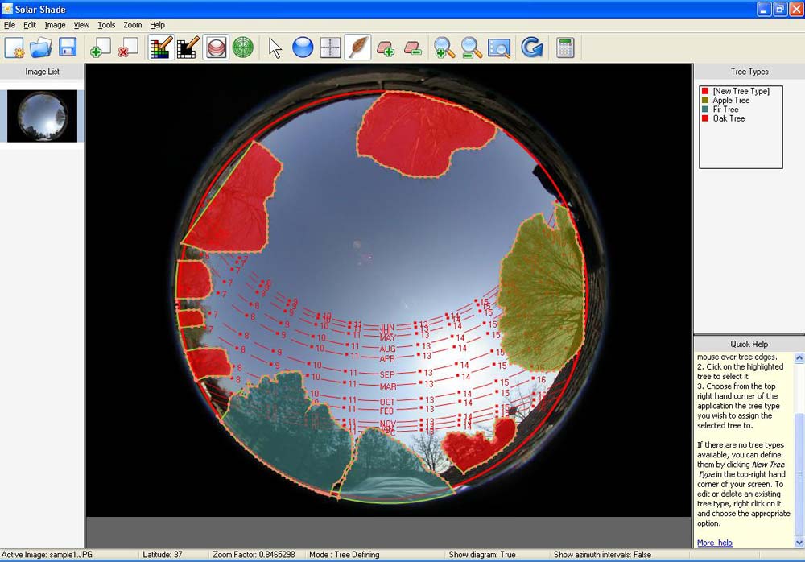Screen dimensions: 805x562
Task: Select the blue sphere tool
Action: click(303, 48)
